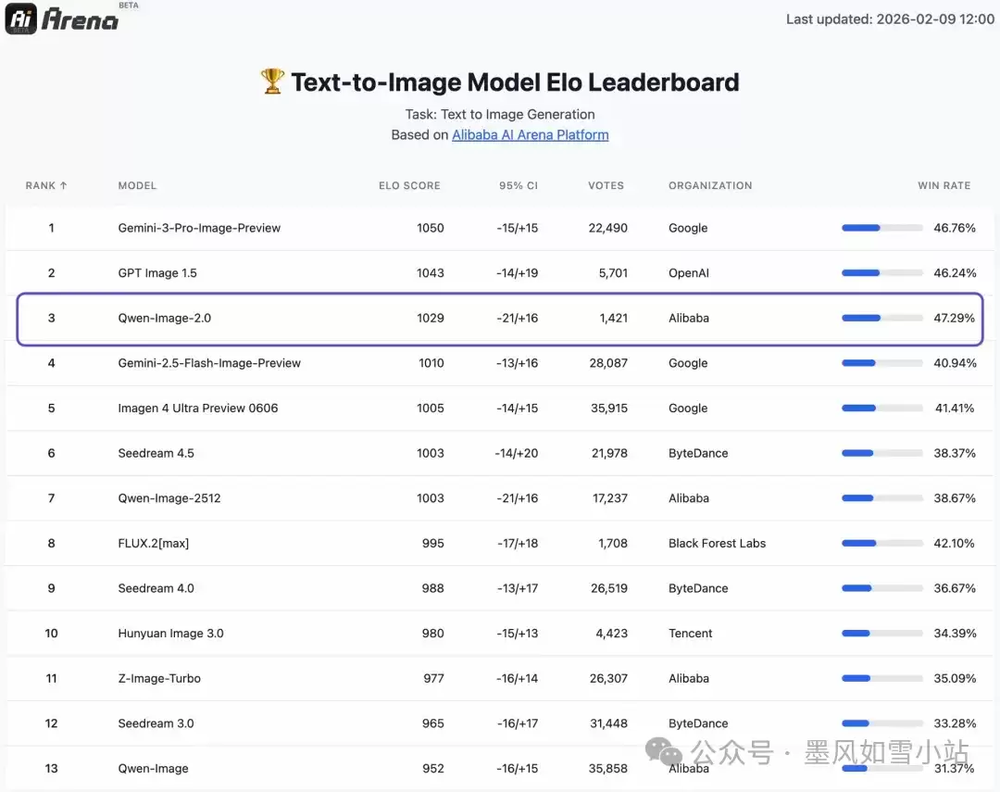Click the AI Arena logo
The width and height of the screenshot is (1000, 792).
[62, 18]
